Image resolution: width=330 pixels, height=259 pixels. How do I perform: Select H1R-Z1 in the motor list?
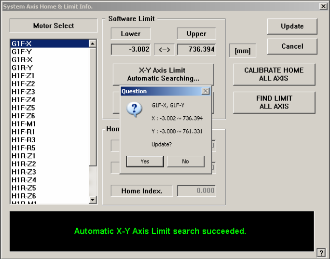tap(50, 156)
